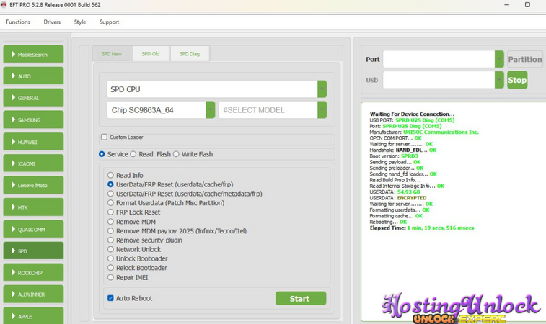
Task: Select the SAMSUNG sidebar module
Action: point(33,120)
